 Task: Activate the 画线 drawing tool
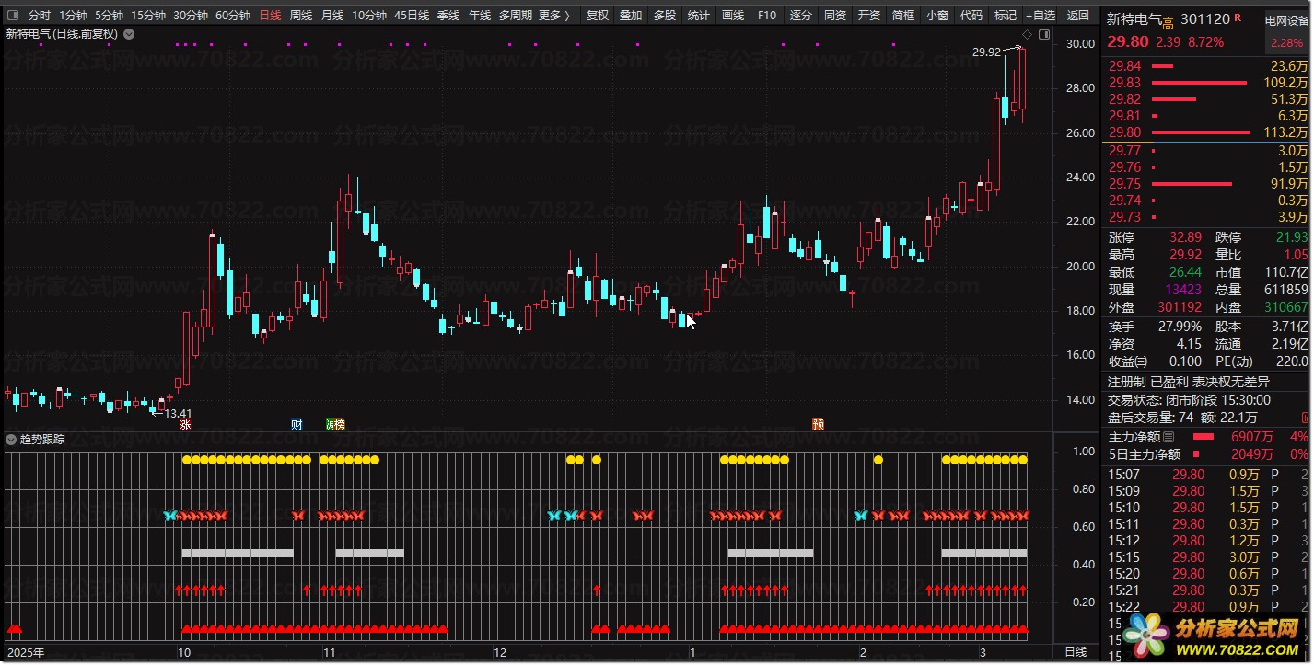(733, 16)
